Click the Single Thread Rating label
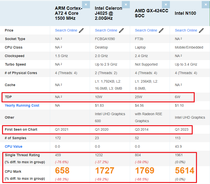The image size is (210, 184). [22, 155]
